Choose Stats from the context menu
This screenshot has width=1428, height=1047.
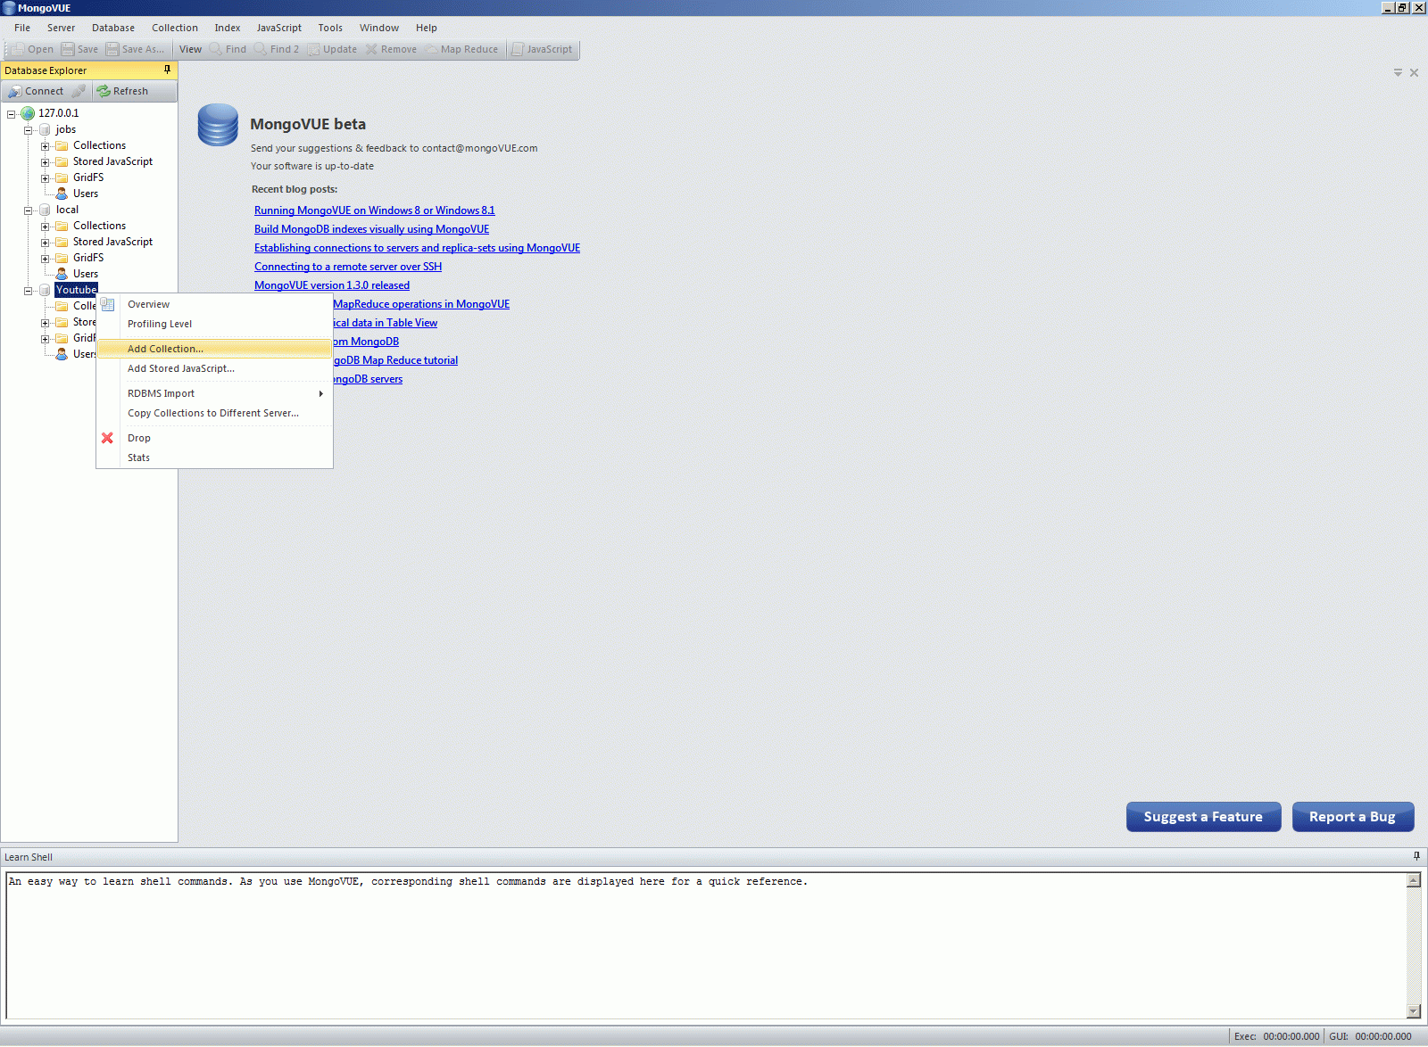tap(214, 458)
